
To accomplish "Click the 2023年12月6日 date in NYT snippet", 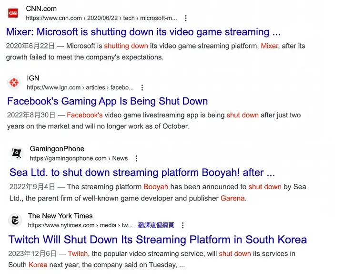I will pyautogui.click(x=32, y=254).
